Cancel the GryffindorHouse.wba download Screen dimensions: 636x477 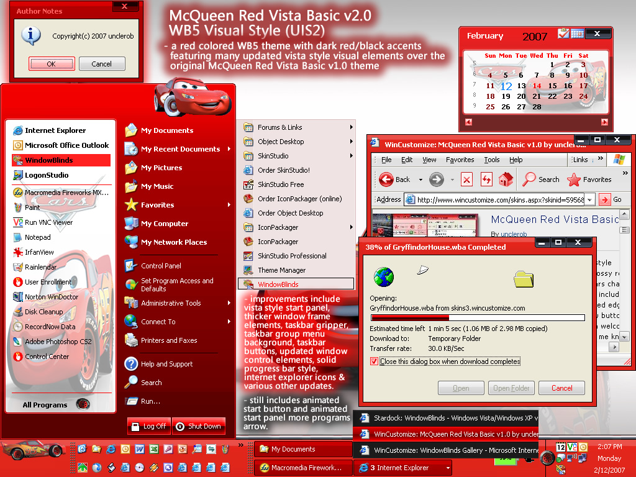pyautogui.click(x=561, y=388)
